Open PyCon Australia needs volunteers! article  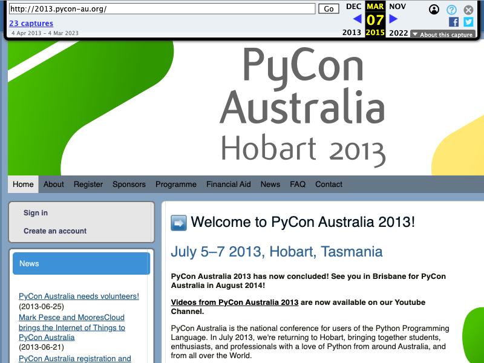click(x=79, y=296)
